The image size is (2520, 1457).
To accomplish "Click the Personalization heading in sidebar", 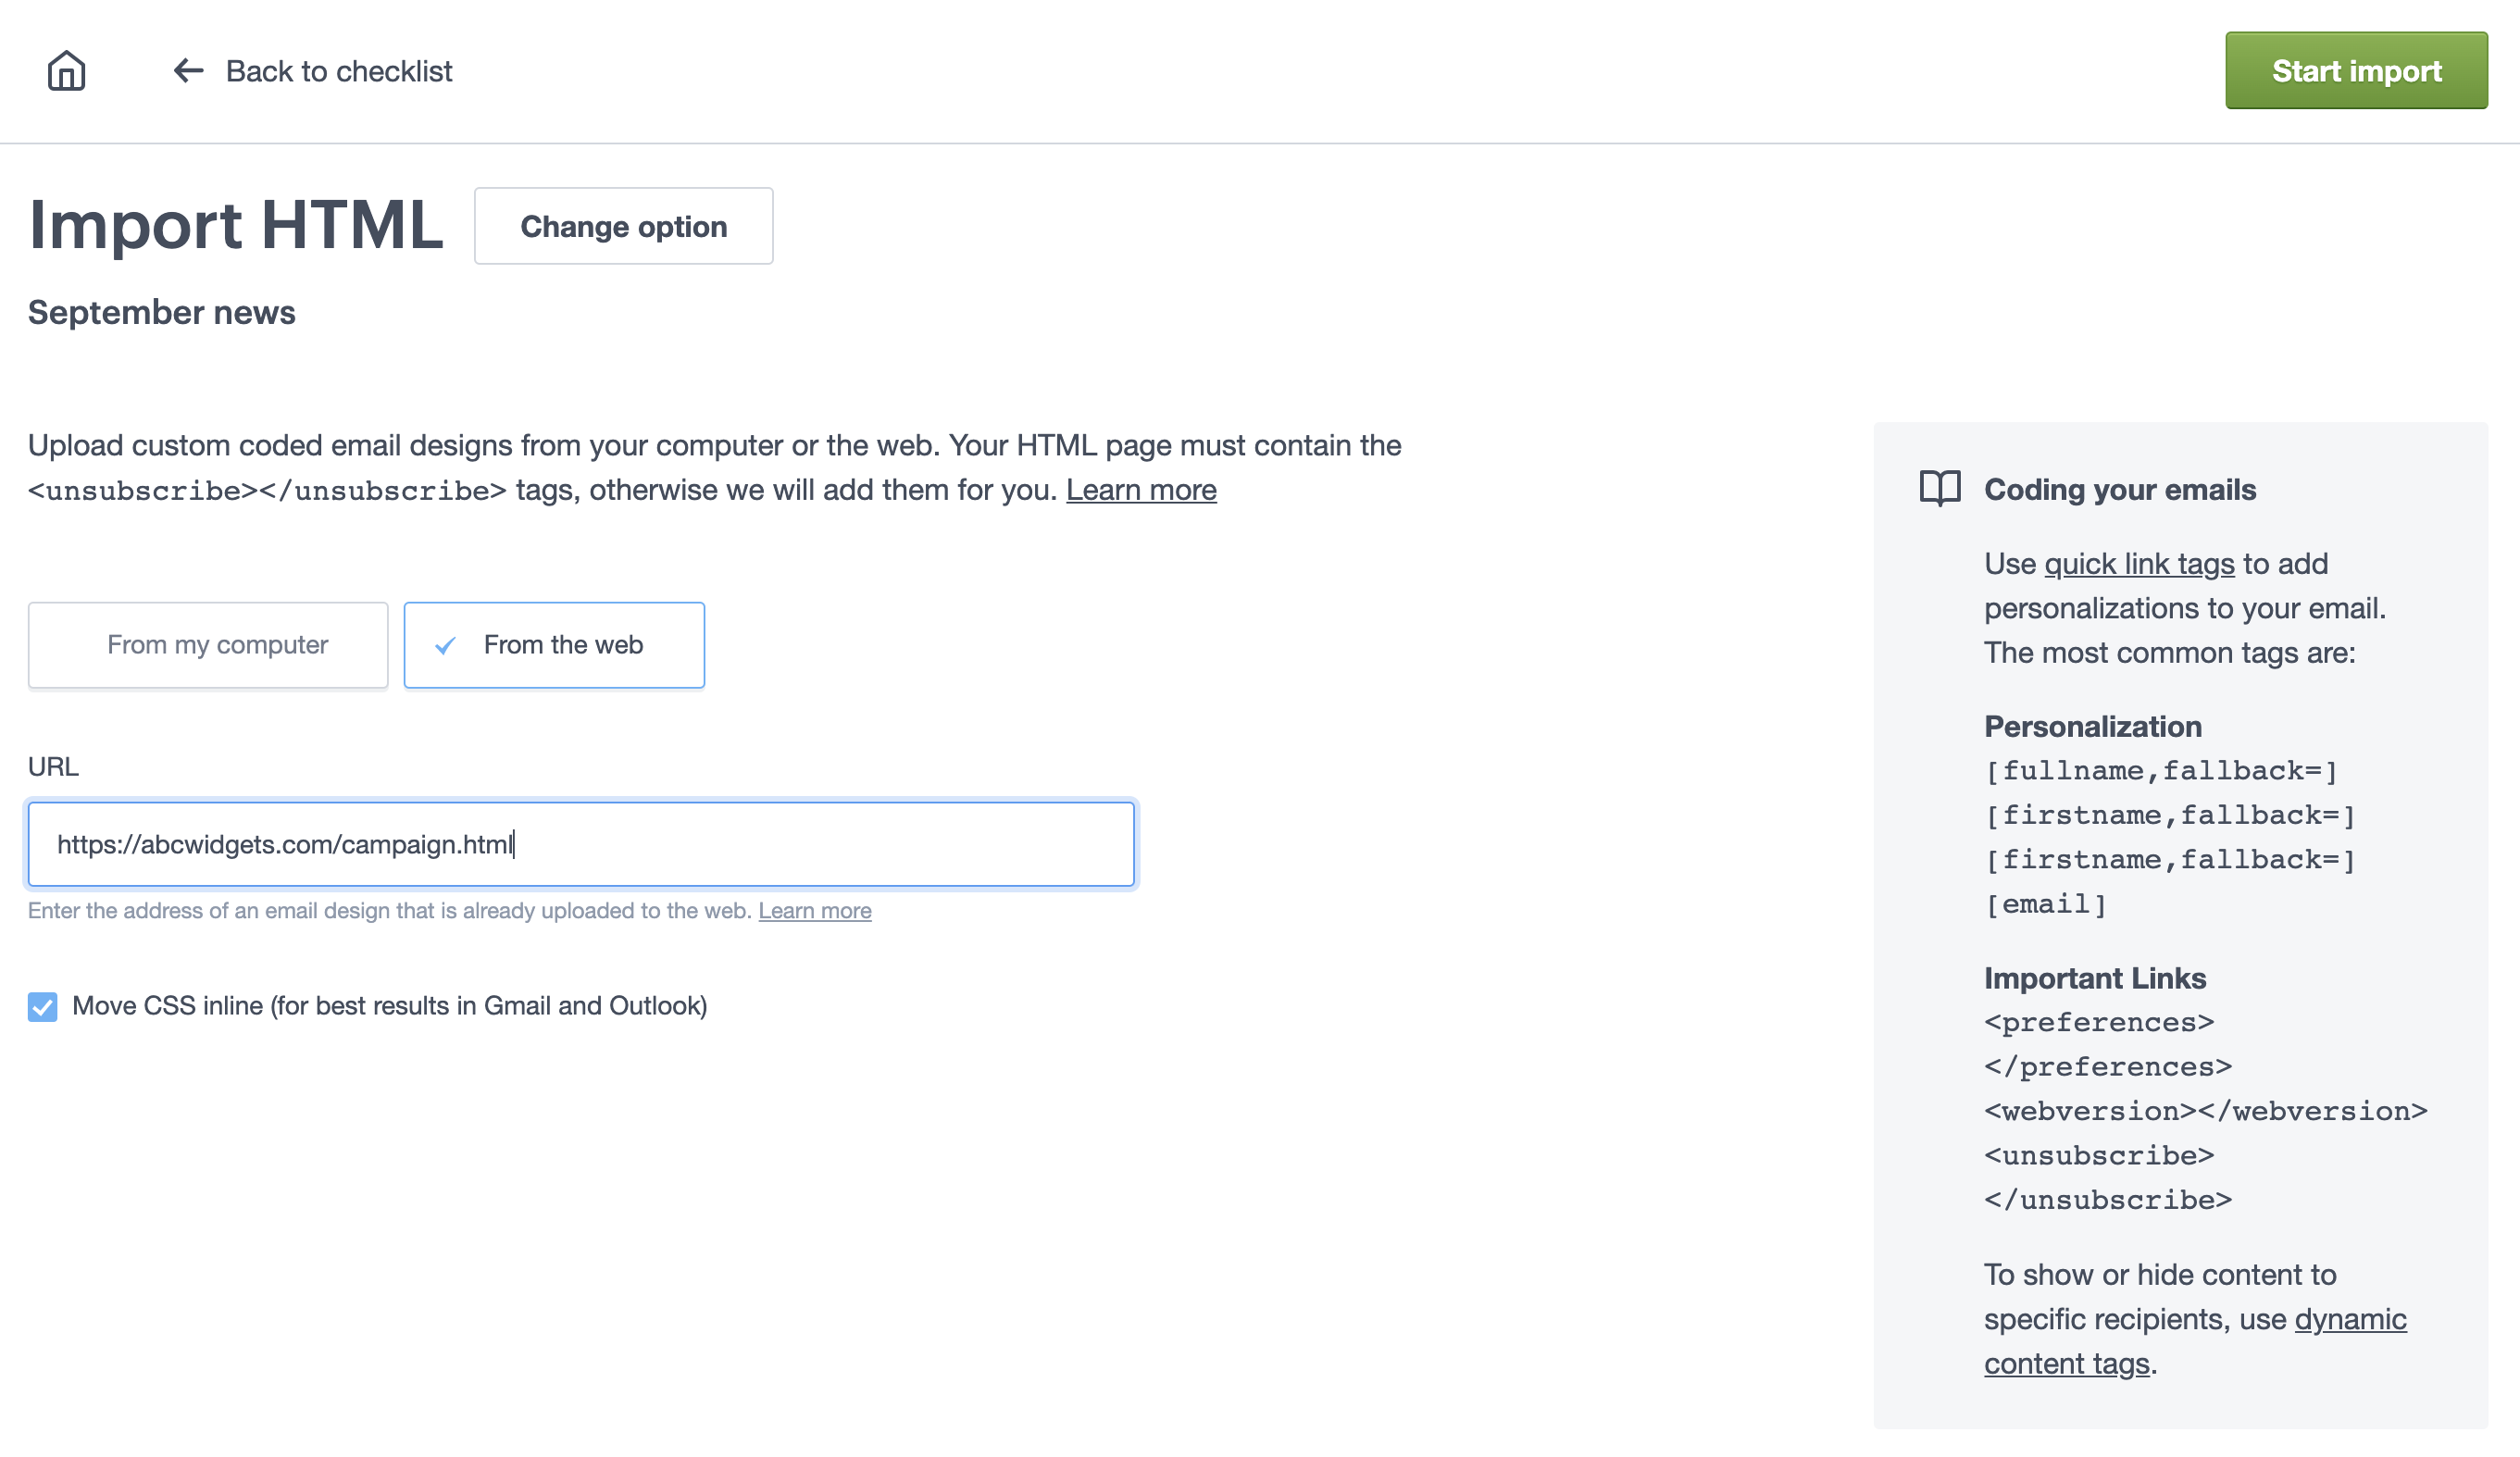I will pyautogui.click(x=2094, y=727).
